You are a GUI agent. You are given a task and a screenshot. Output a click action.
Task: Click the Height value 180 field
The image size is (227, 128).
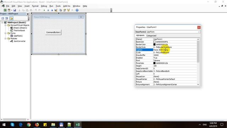pyautogui.click(x=175, y=66)
